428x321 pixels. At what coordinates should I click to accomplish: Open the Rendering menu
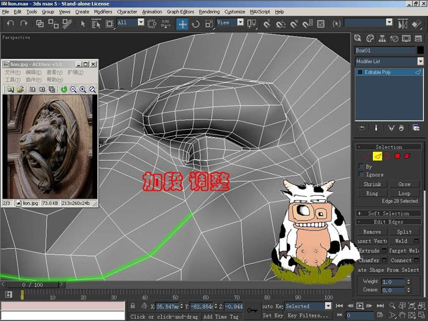click(x=209, y=12)
